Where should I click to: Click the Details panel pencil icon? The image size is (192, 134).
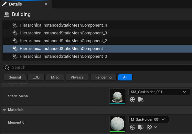point(5,4)
